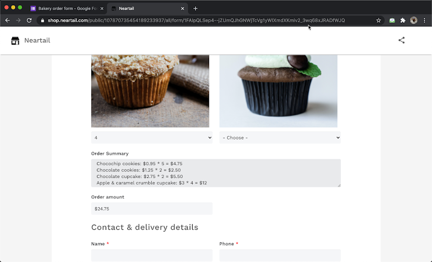This screenshot has width=432, height=262.
Task: Open the Extensions puzzle icon
Action: pos(403,20)
